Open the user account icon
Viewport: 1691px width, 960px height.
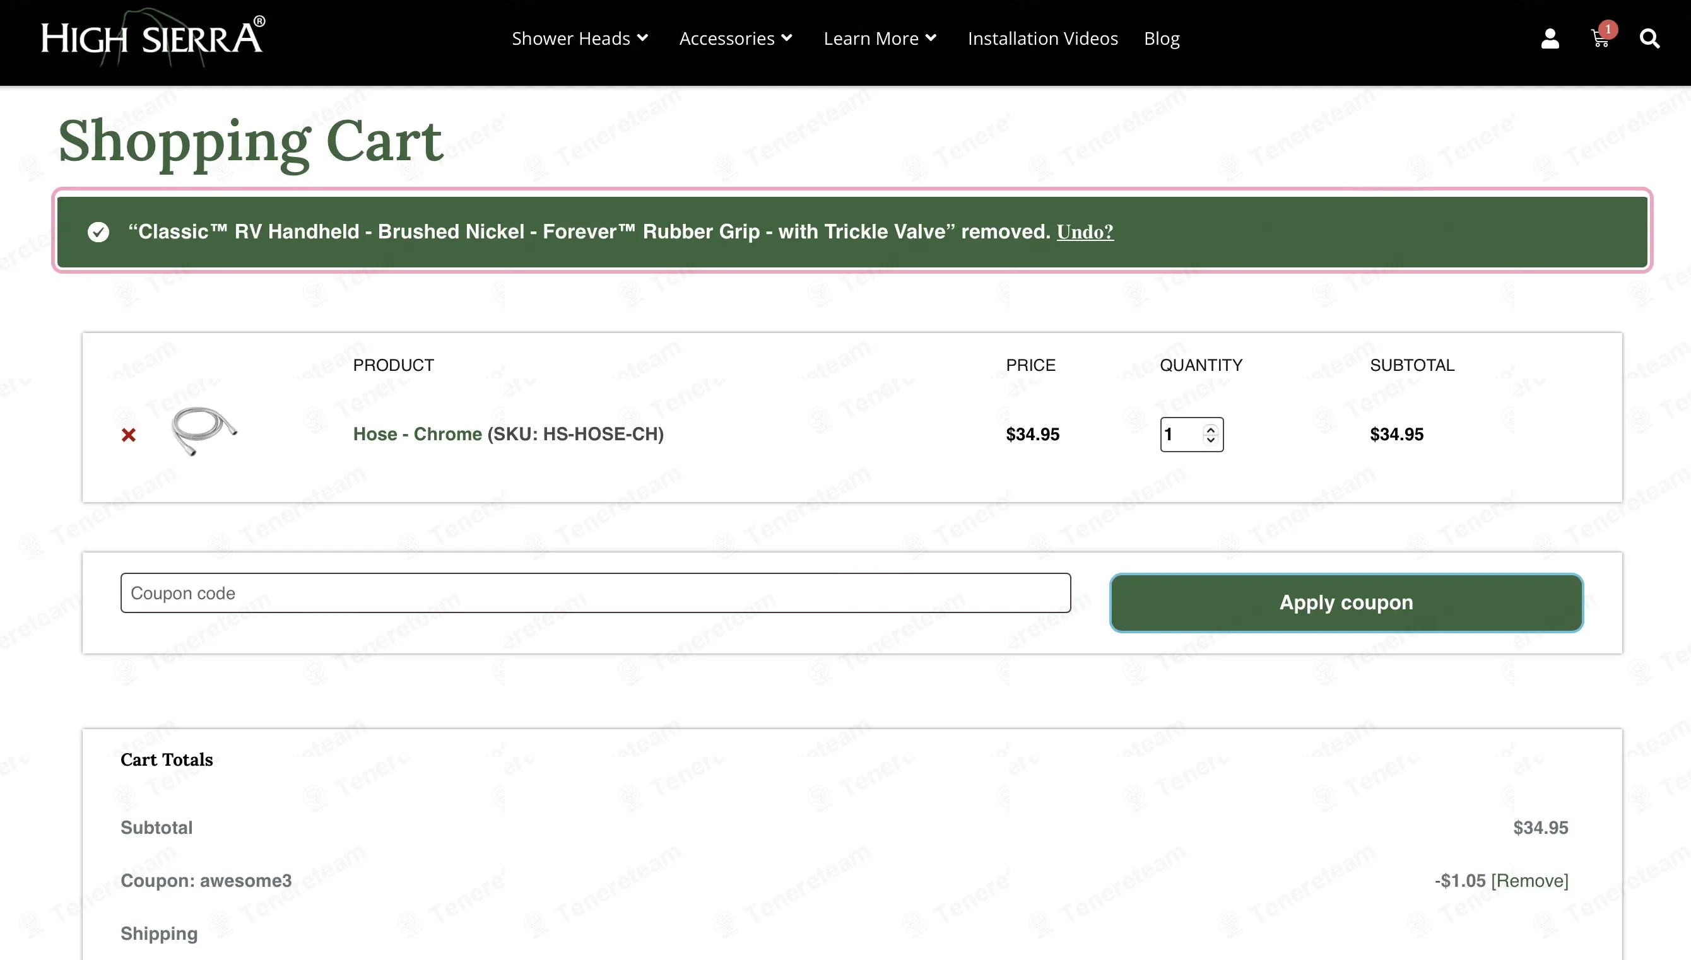(1550, 38)
